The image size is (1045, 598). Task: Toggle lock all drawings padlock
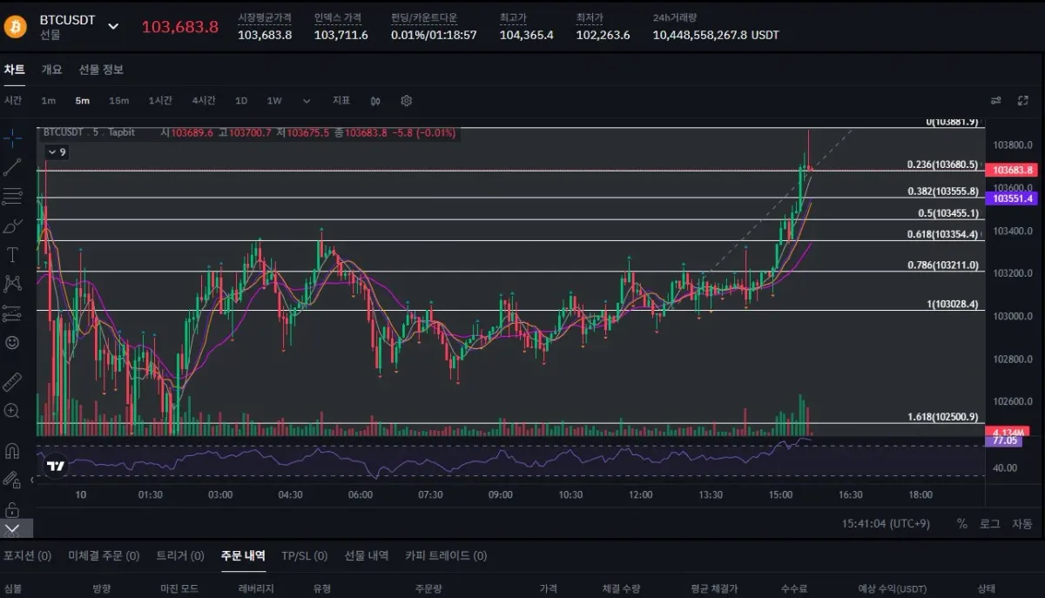(x=12, y=509)
